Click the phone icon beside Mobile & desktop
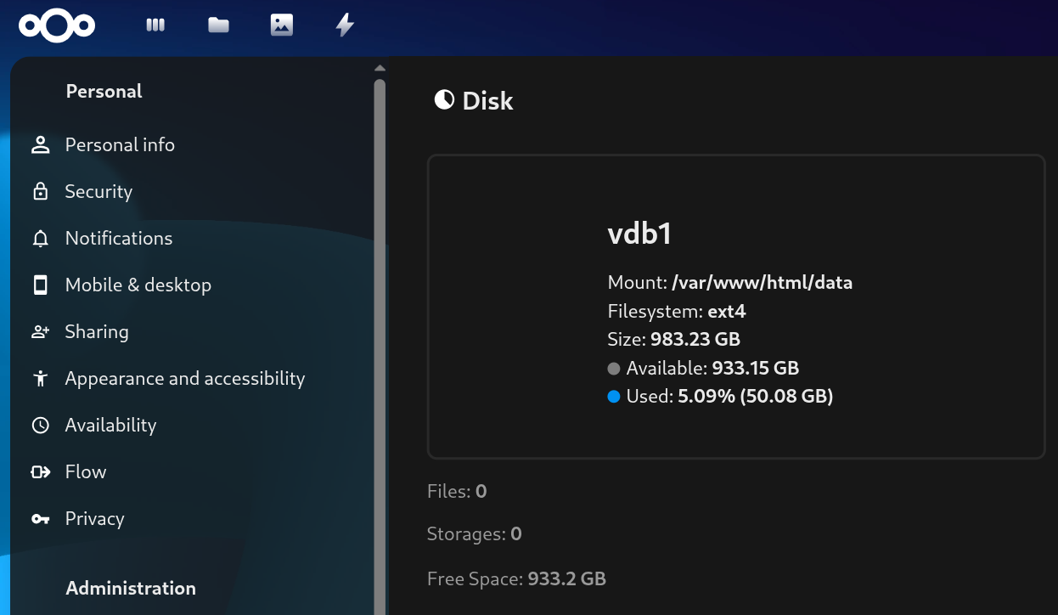 pyautogui.click(x=40, y=285)
